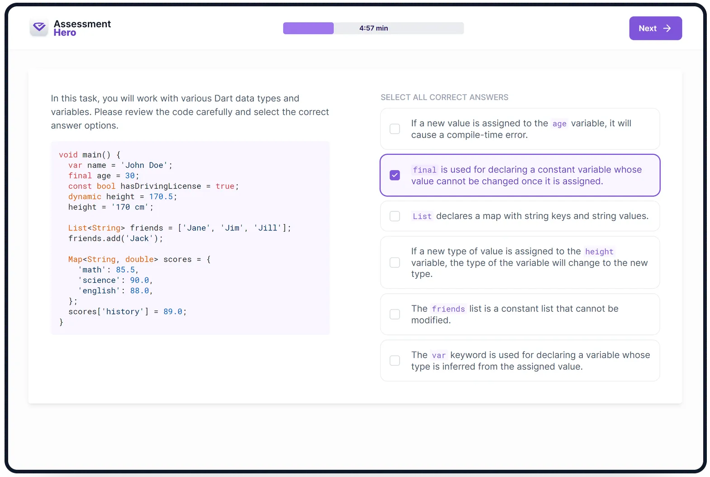Click the Map<String, double> scores line
Screen dimensions: 710x477
pyautogui.click(x=139, y=259)
